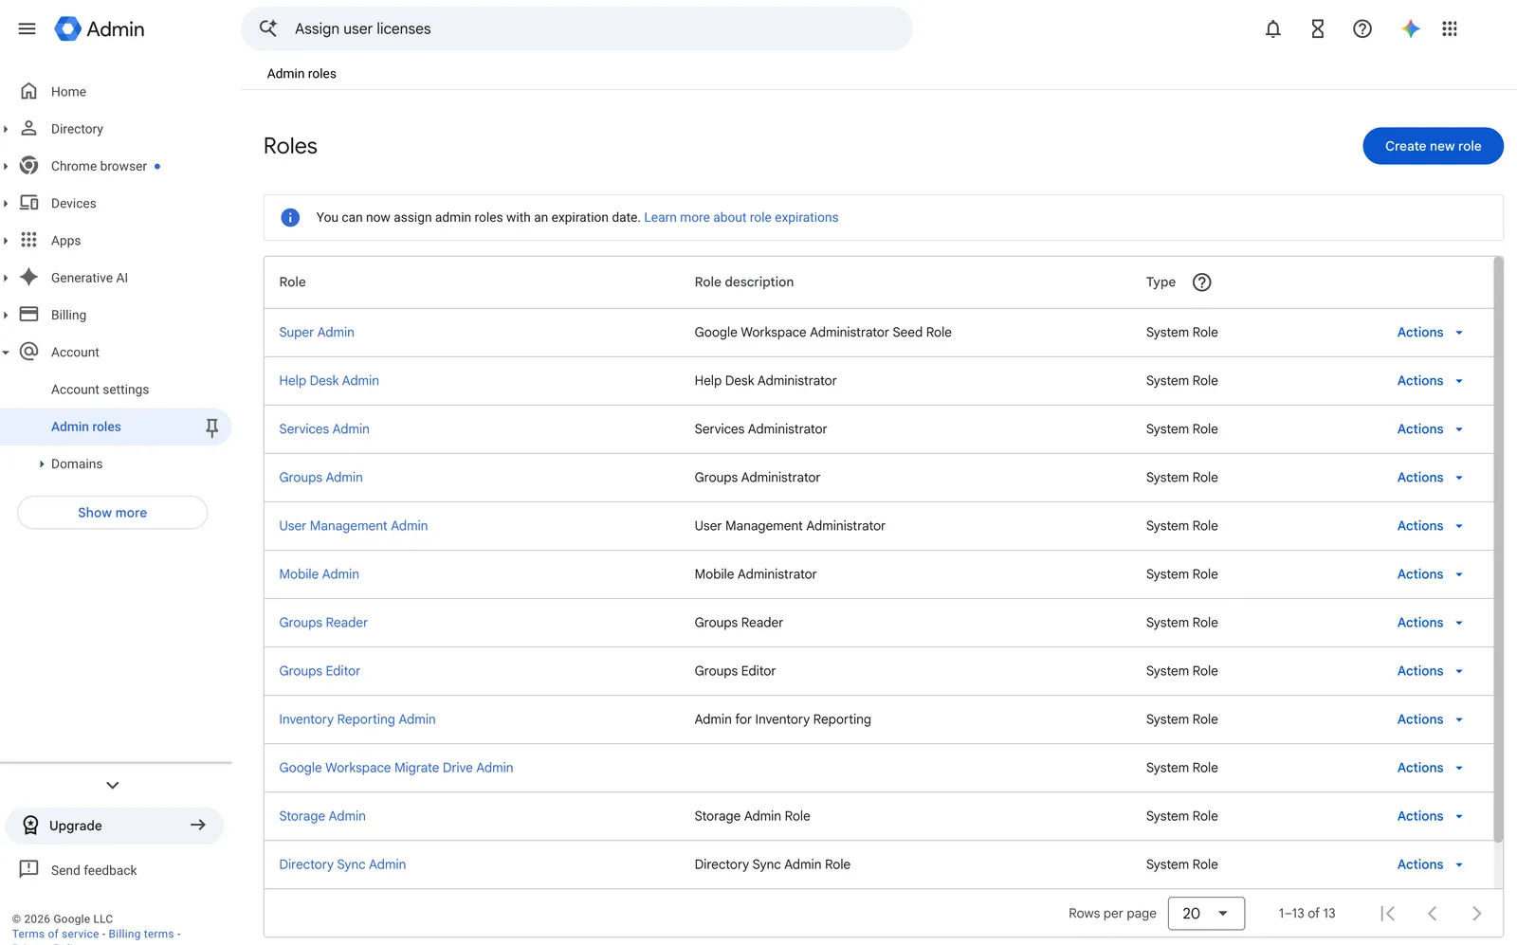
Task: Open Learn more about role expirations link
Action: (x=741, y=218)
